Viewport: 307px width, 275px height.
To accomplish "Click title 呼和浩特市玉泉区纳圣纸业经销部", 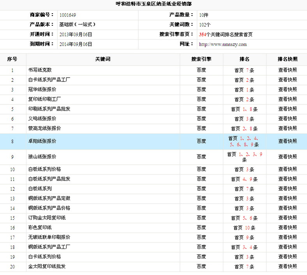I will (153, 4).
